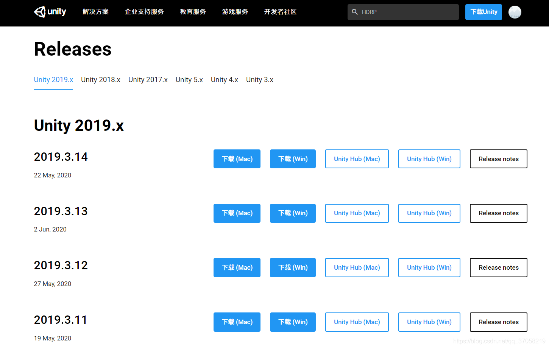549x348 pixels.
Task: Click the Unity 2019.x section heading
Action: (x=79, y=126)
